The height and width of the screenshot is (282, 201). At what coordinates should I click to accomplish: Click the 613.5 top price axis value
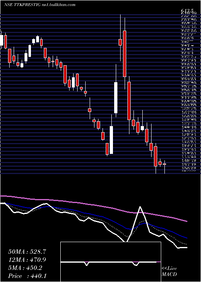(188, 12)
